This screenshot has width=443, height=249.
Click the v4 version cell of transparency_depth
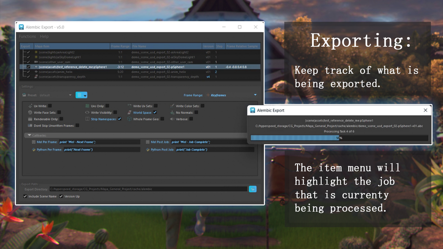(x=208, y=77)
